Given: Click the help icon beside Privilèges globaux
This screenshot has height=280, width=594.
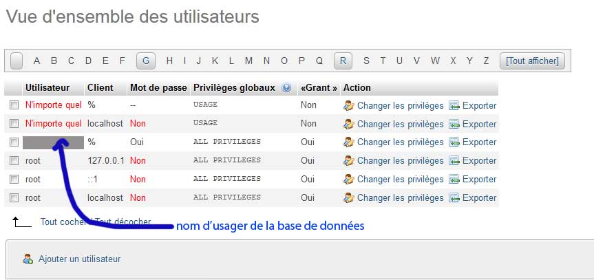Looking at the screenshot, I should [x=286, y=88].
